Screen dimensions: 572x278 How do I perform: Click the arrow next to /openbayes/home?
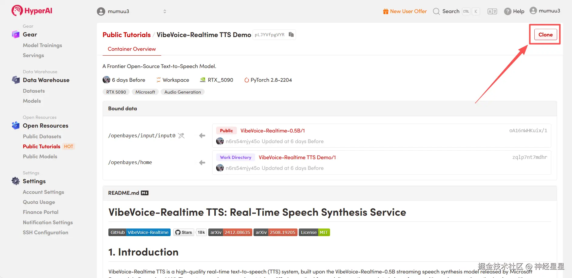coord(202,163)
